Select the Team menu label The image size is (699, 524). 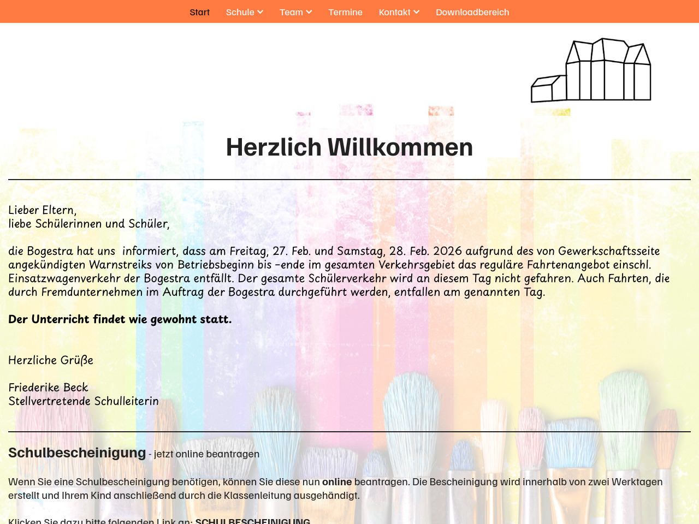(291, 12)
